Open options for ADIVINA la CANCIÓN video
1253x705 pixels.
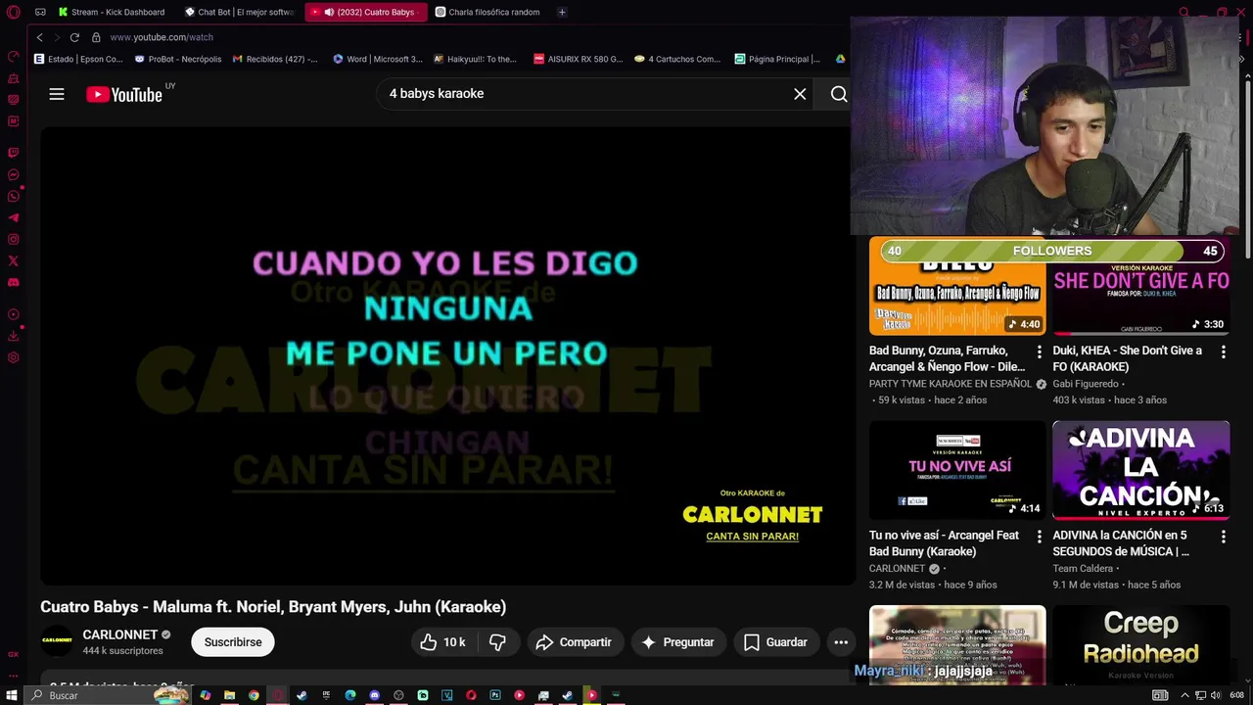[1223, 537]
